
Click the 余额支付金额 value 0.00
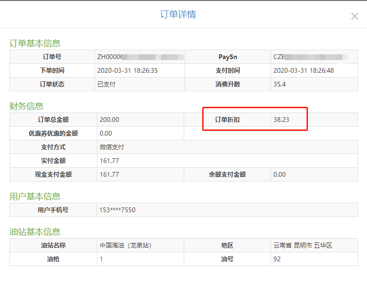click(x=280, y=175)
